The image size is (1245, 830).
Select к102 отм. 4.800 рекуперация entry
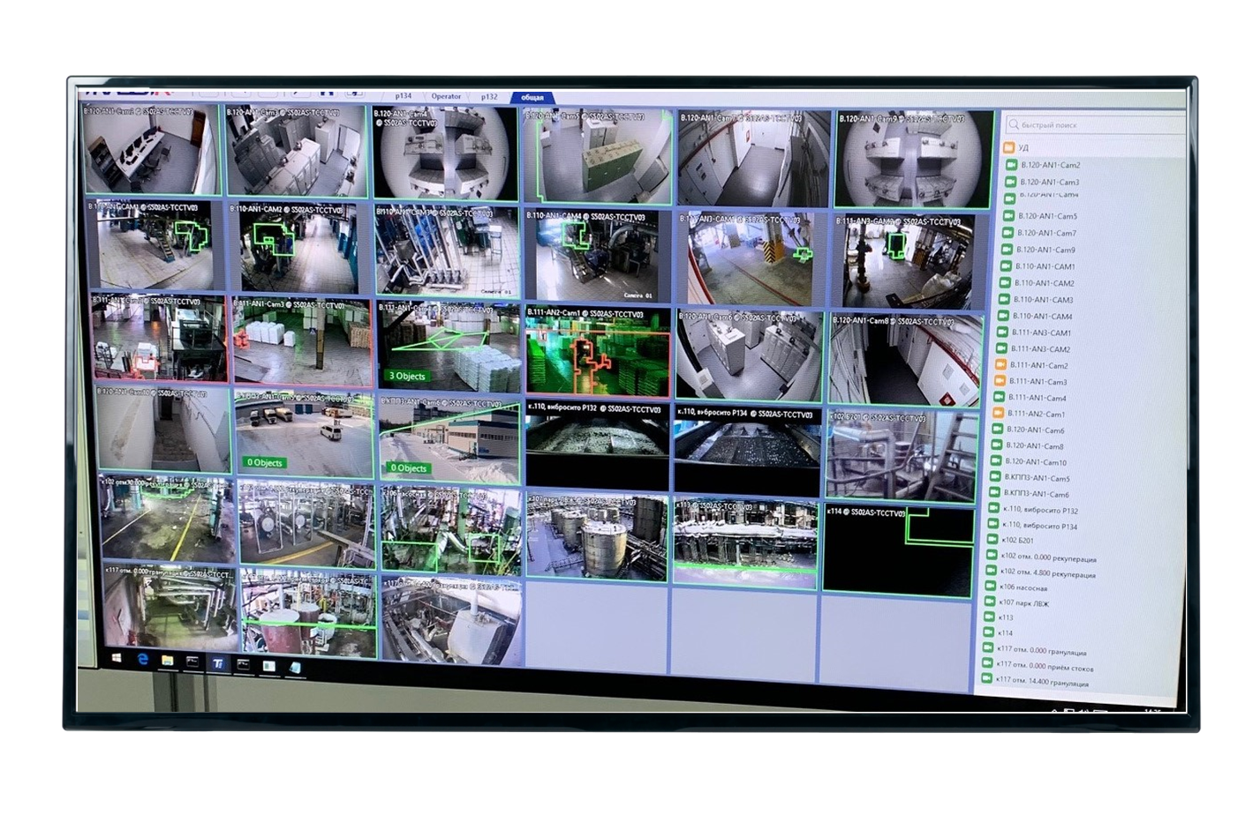click(x=1047, y=574)
